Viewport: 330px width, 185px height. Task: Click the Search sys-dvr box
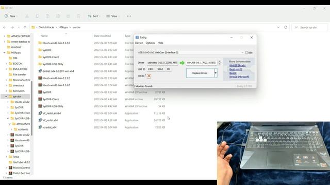click(x=309, y=27)
